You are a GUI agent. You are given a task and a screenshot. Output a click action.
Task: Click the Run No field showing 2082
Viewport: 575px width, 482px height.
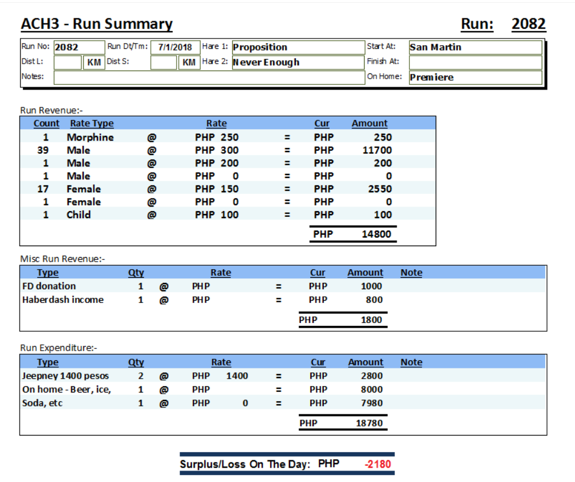click(79, 47)
